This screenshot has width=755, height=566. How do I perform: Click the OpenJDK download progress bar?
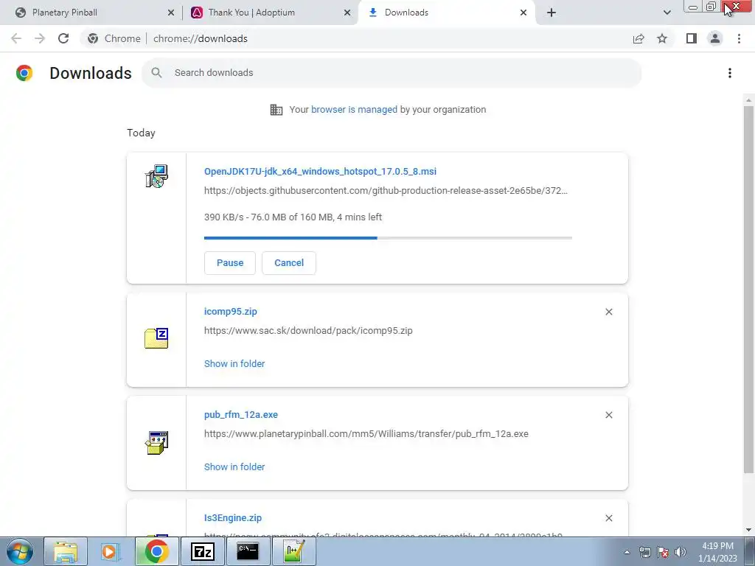[388, 238]
